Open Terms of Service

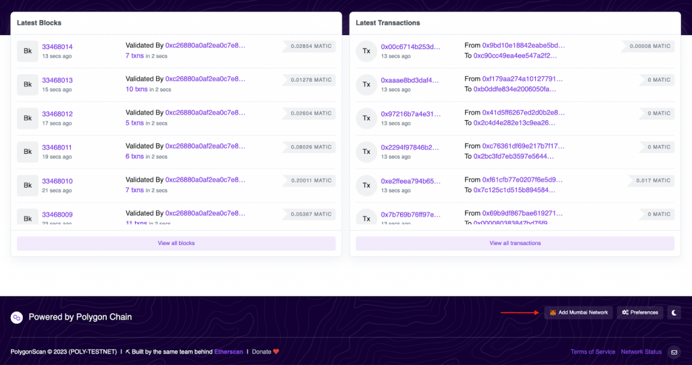click(593, 352)
